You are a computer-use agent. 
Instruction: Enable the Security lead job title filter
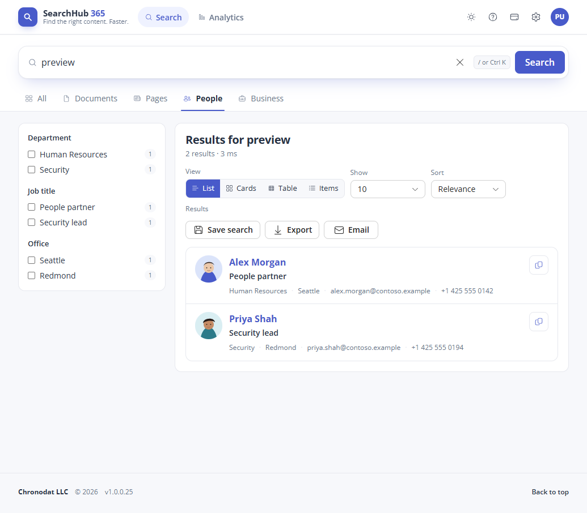31,223
